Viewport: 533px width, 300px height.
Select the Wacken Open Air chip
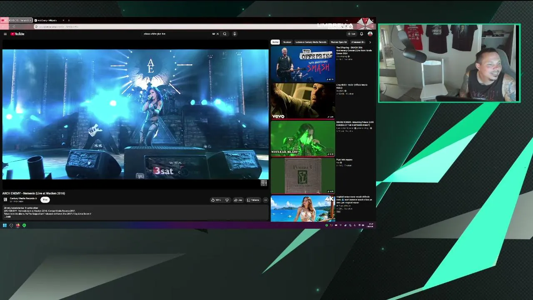tap(339, 42)
